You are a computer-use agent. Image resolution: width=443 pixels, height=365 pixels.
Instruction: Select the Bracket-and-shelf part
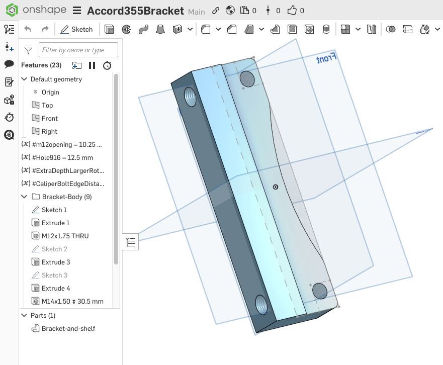point(68,328)
